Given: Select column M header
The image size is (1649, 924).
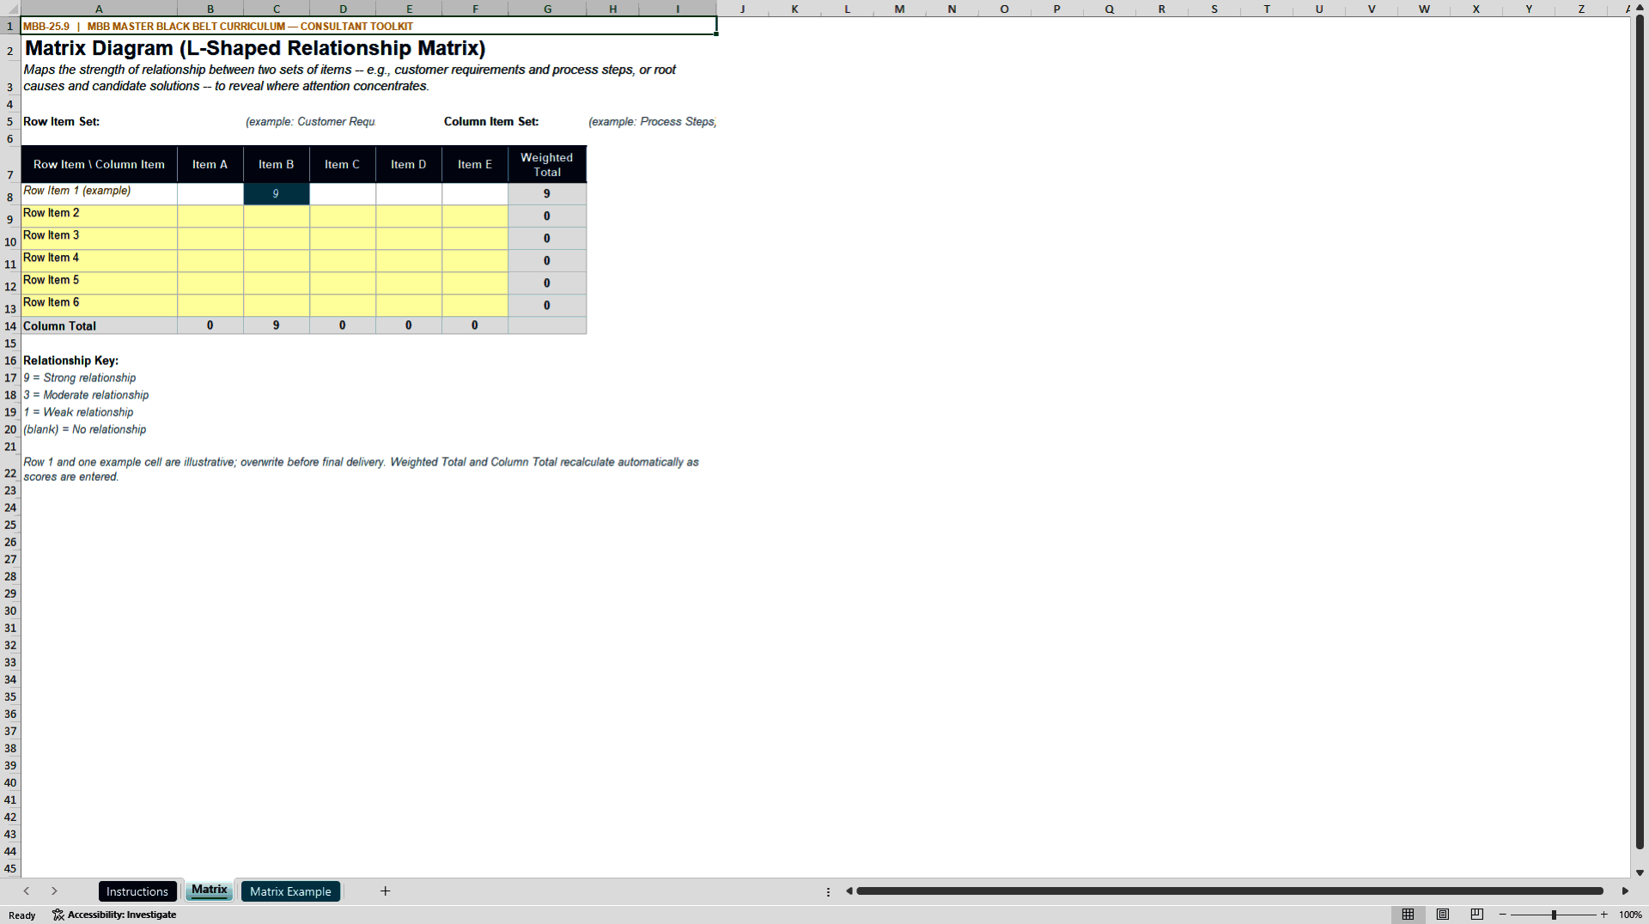Looking at the screenshot, I should click(x=899, y=9).
